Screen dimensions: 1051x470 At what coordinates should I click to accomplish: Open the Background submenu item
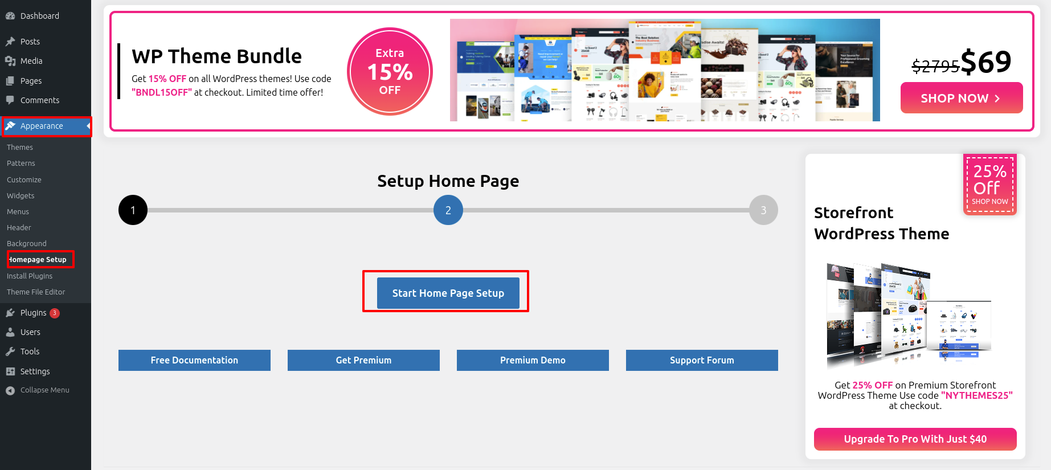coord(27,244)
